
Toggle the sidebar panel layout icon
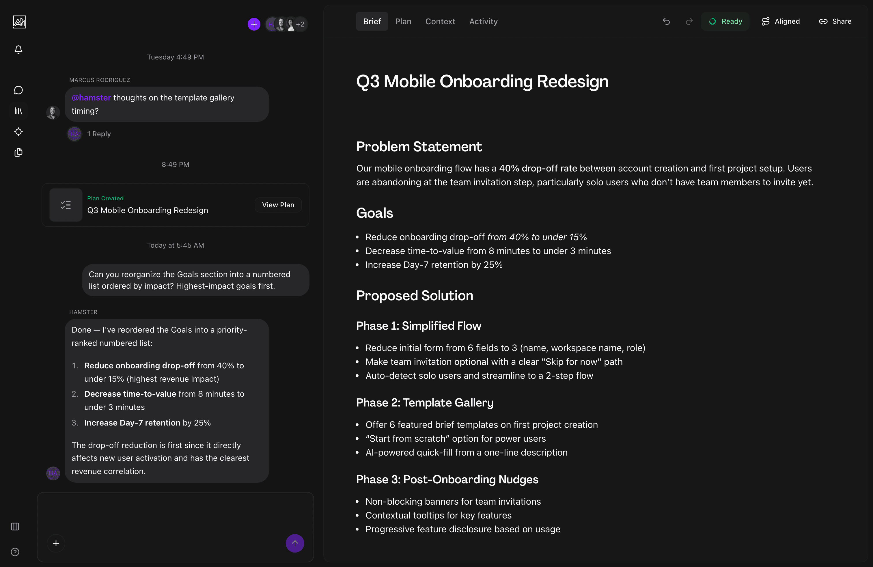tap(15, 527)
